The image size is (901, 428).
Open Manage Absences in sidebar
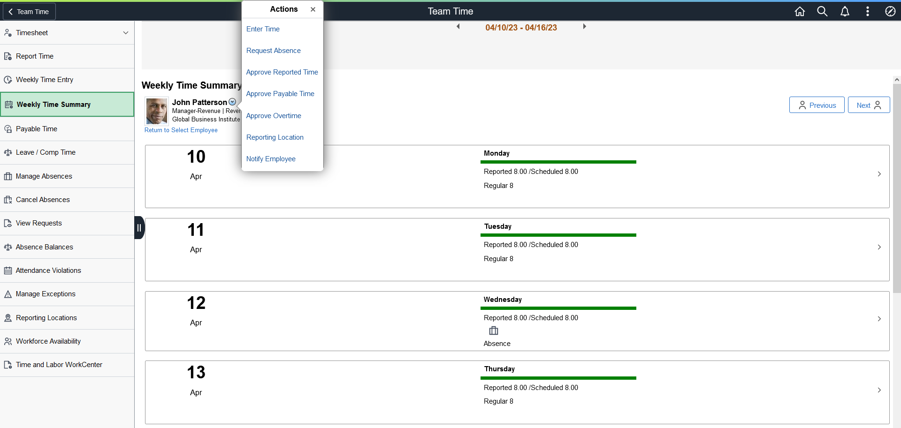pyautogui.click(x=67, y=176)
